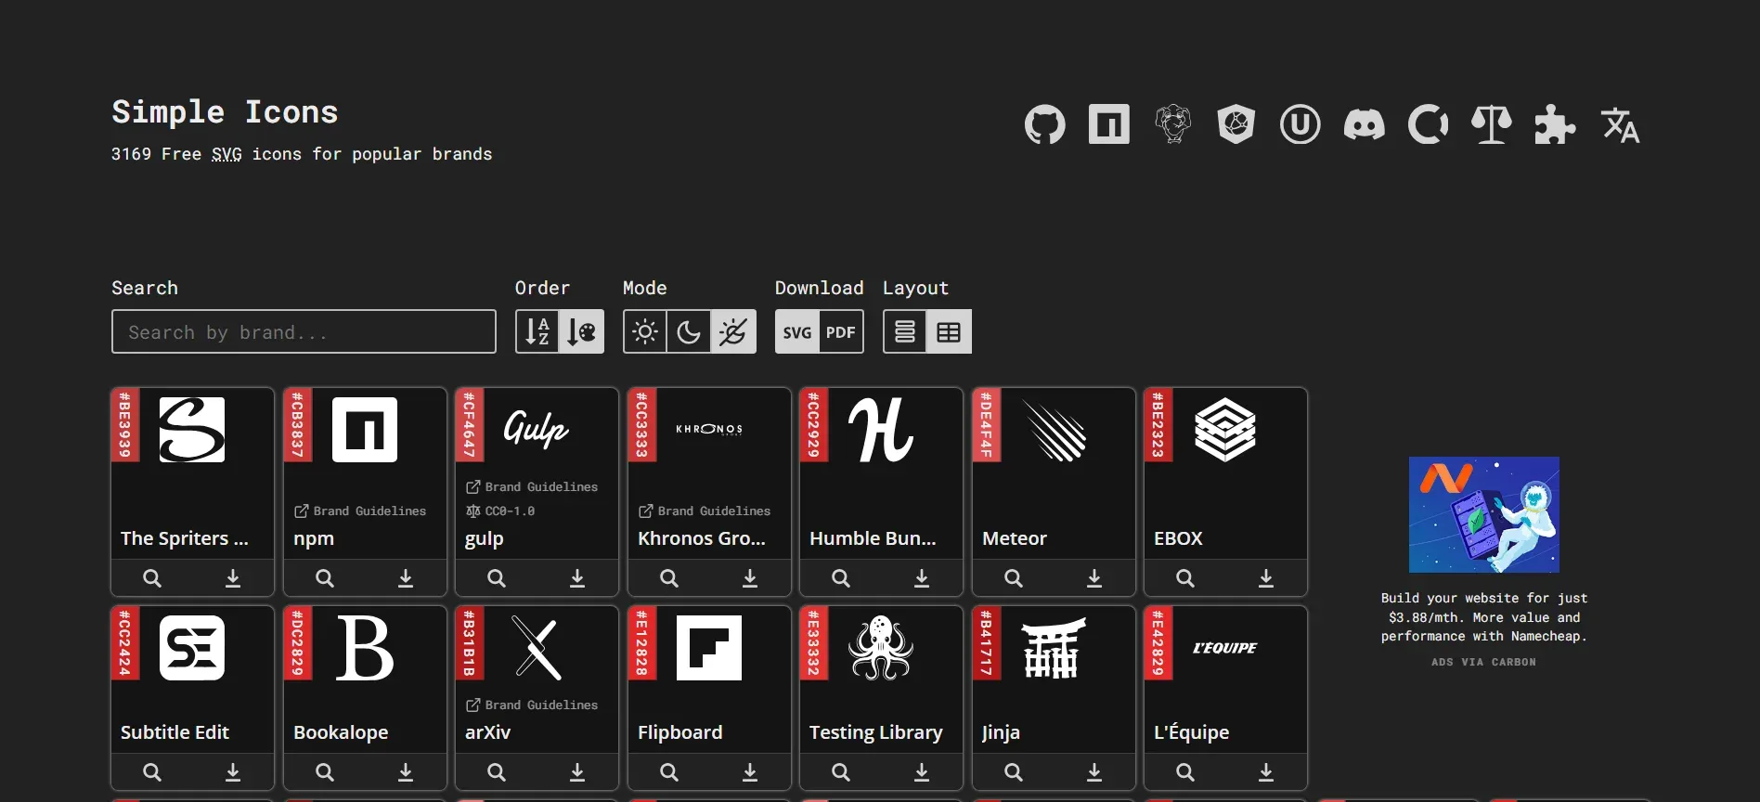Open the Packagist icon in header
Viewport: 1760px width, 802px height.
(x=1173, y=124)
